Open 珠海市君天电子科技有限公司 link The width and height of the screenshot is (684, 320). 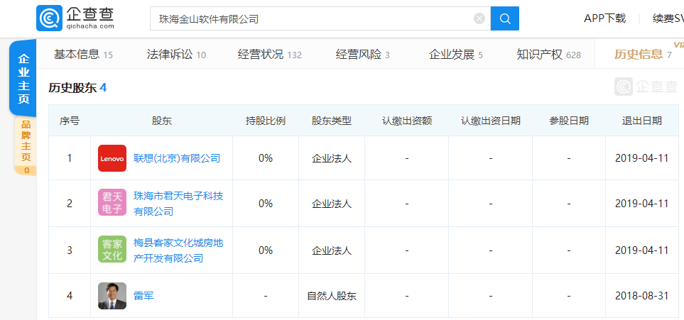(178, 204)
